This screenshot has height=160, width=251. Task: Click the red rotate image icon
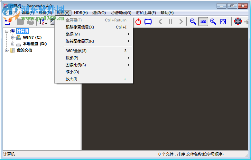tap(138, 22)
